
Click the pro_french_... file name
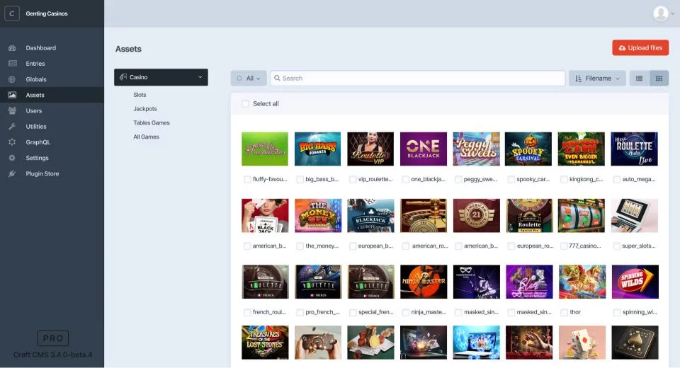pos(323,312)
